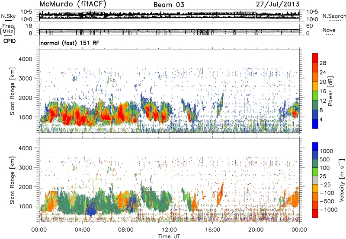Click the 'Slant Range [km]' label of power panel
This screenshot has height=239, width=346.
12,91
